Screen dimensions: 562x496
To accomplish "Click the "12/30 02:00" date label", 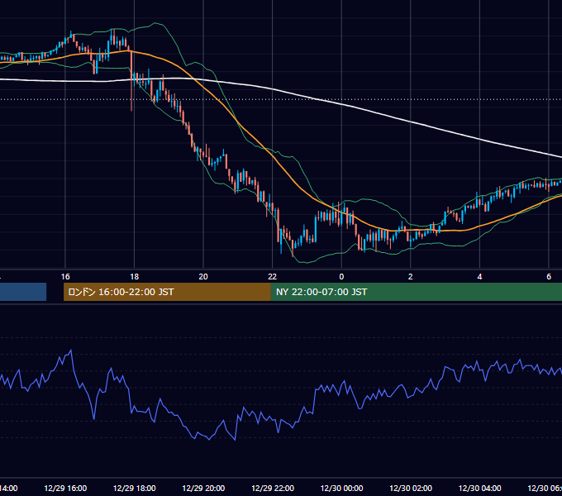I will click(x=411, y=488).
